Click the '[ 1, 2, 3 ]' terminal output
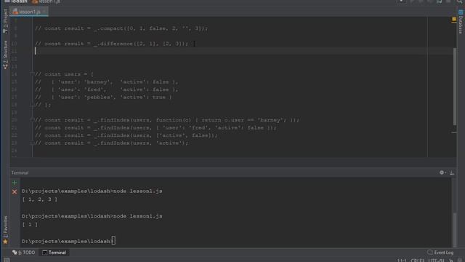Image resolution: width=465 pixels, height=262 pixels. (40, 199)
